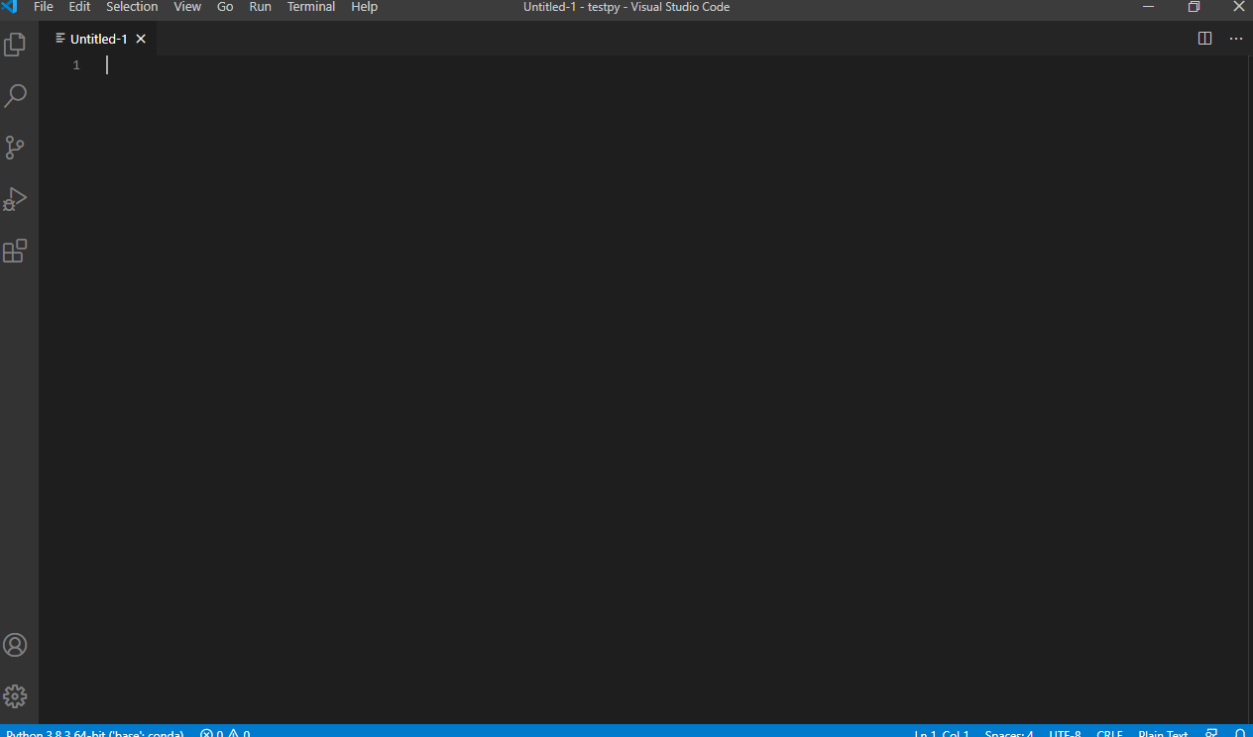Open the Manage gear icon

coord(15,696)
